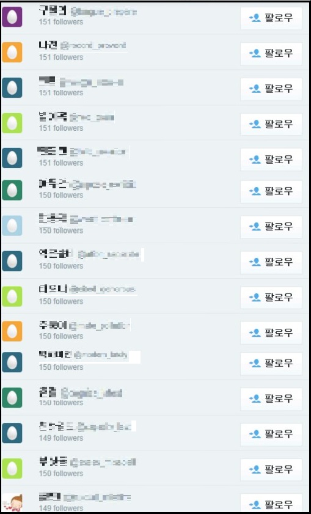Image resolution: width=311 pixels, height=514 pixels.
Task: Follow the user with the purple egg avatar
Action: pos(271,18)
